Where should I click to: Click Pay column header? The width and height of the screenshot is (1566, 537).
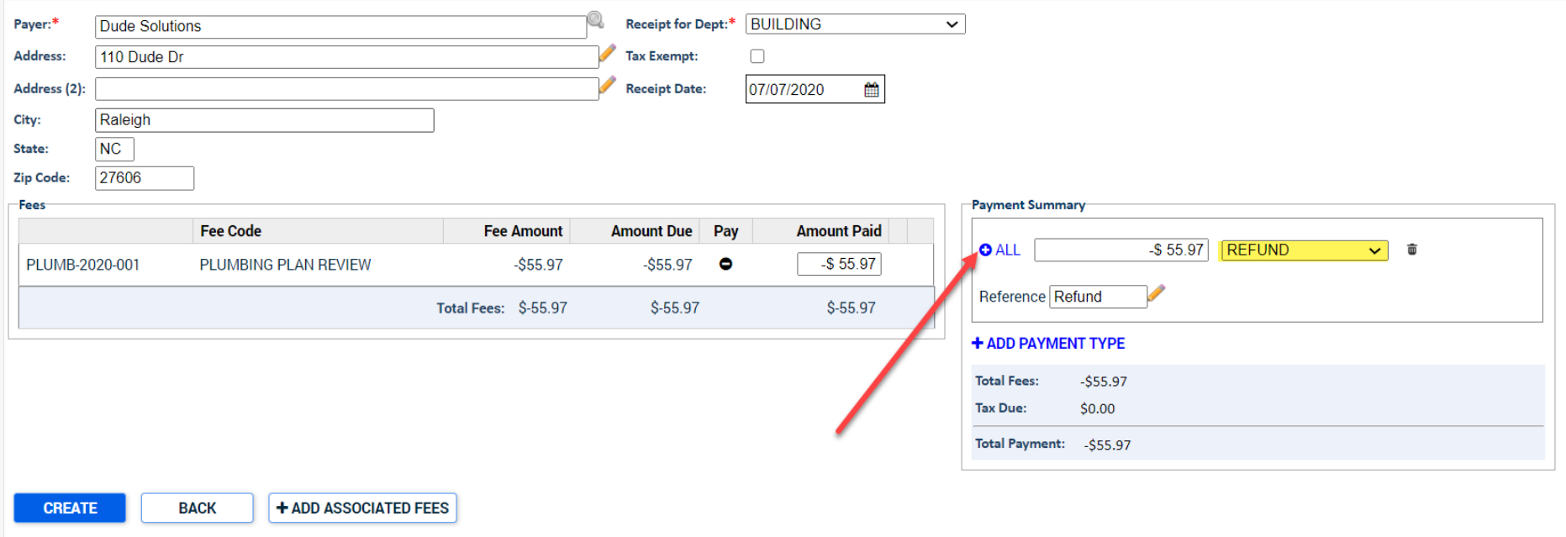coord(725,231)
